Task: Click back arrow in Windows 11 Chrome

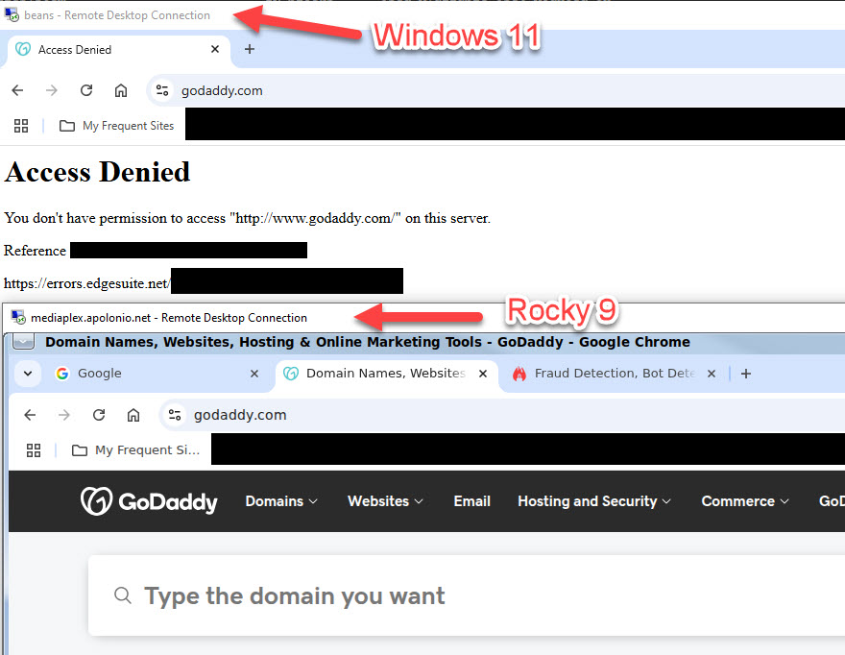Action: tap(18, 90)
